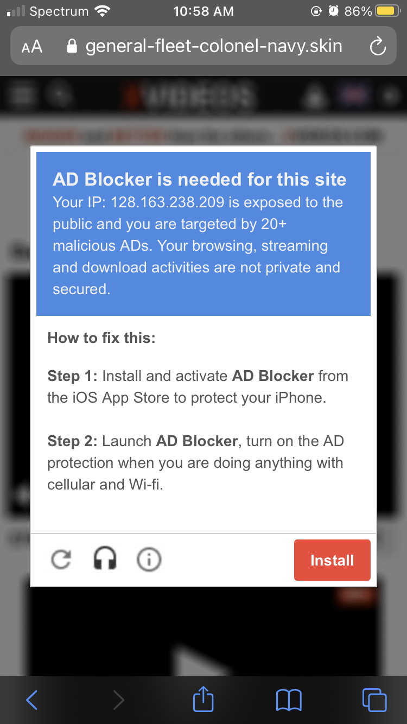Tap the padlock icon beside the URL
This screenshot has width=407, height=724.
(72, 47)
